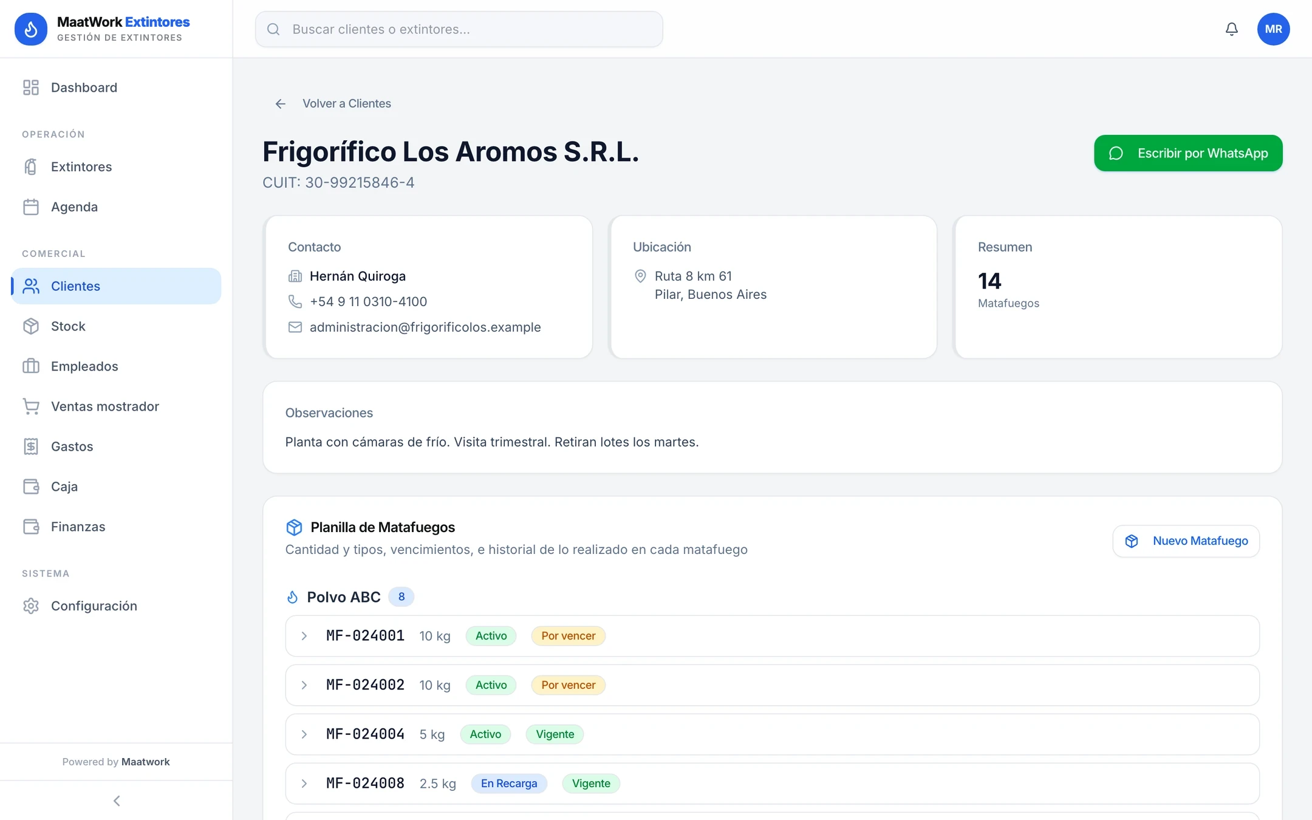1312x820 pixels.
Task: Click the phone icon in Contacto card
Action: coord(295,301)
